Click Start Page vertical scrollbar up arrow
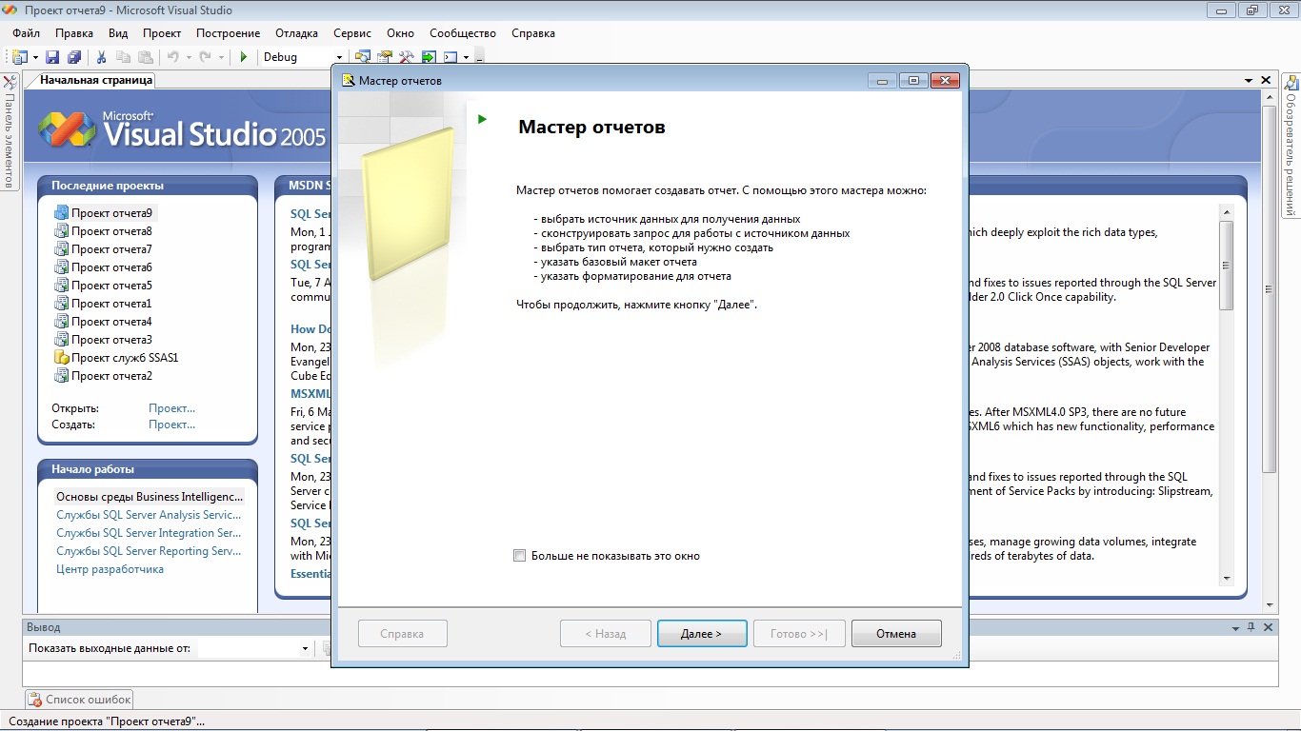The image size is (1301, 731). click(x=1269, y=99)
